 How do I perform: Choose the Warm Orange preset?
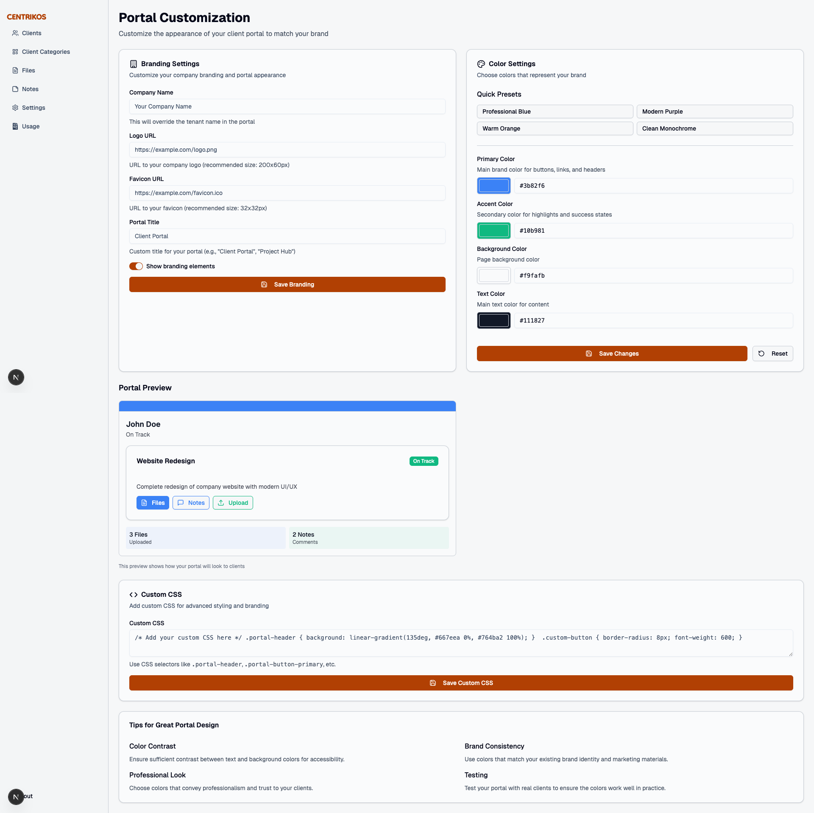[x=555, y=128]
